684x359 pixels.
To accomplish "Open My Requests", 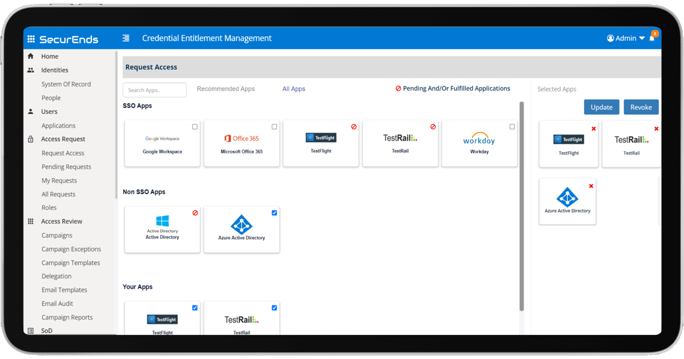I will (59, 181).
